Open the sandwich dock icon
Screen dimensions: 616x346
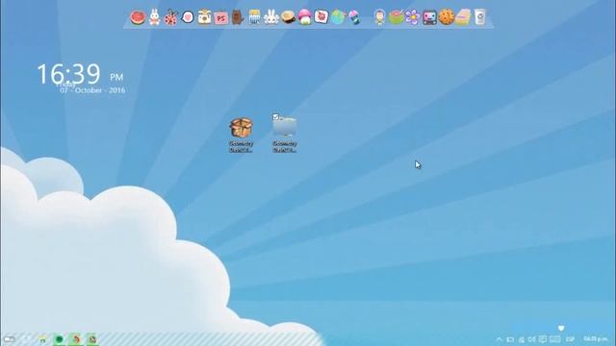point(463,17)
